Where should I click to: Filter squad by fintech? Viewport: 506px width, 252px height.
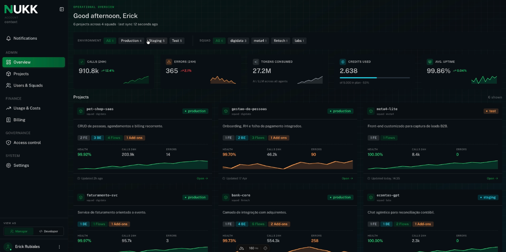coord(281,41)
